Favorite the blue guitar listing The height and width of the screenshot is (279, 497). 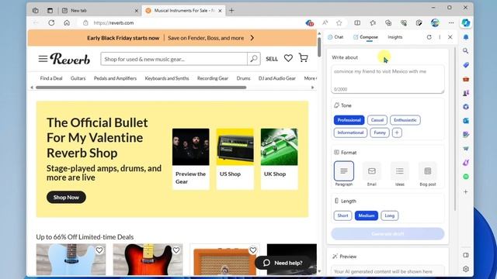[99, 250]
